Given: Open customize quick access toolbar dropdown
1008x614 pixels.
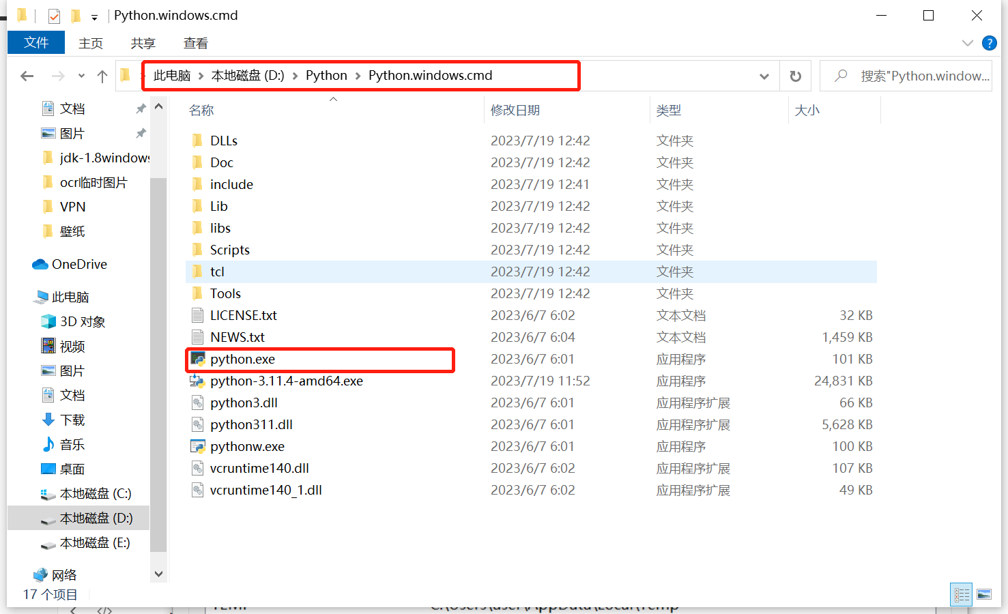Looking at the screenshot, I should click(94, 17).
